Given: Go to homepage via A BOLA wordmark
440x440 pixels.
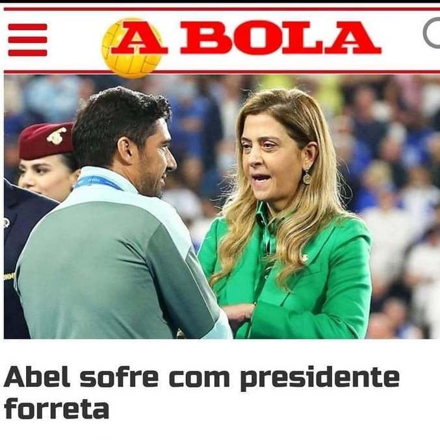Looking at the screenshot, I should pos(246,38).
